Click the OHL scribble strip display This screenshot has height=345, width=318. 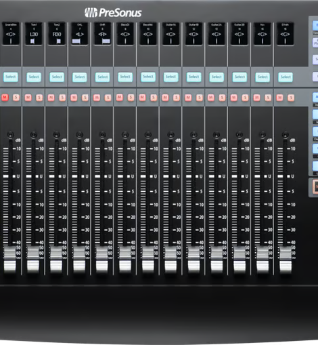[80, 33]
